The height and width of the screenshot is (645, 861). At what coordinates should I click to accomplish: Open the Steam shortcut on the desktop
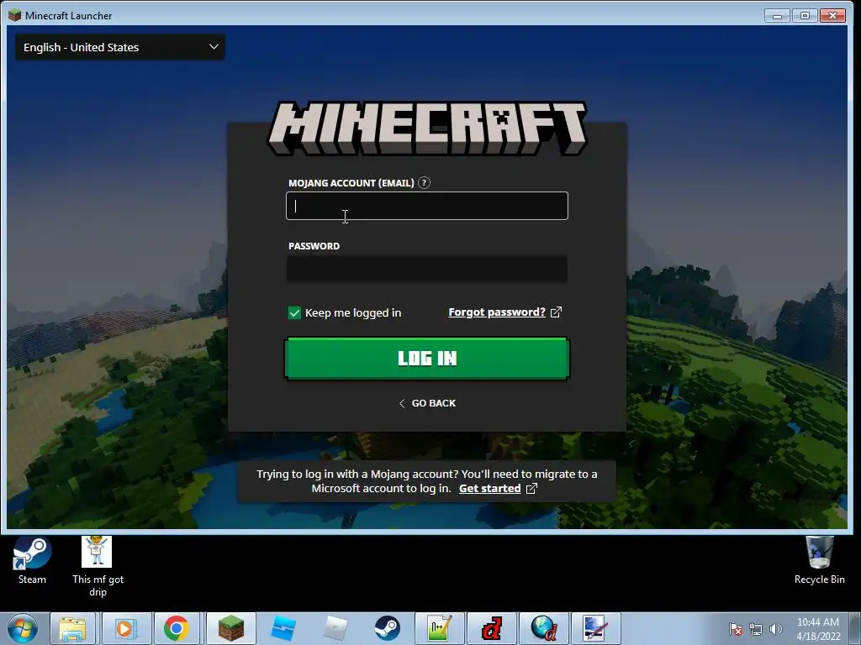click(32, 560)
